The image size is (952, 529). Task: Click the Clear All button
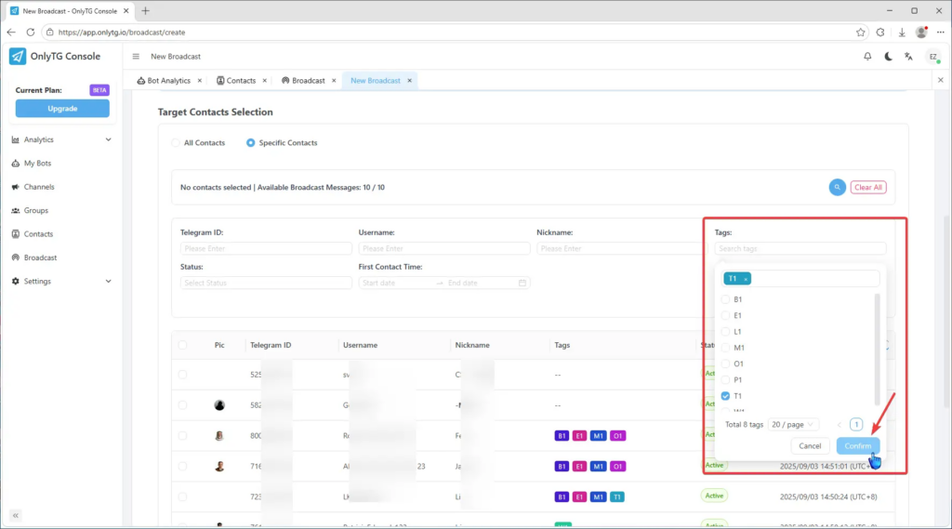(868, 187)
